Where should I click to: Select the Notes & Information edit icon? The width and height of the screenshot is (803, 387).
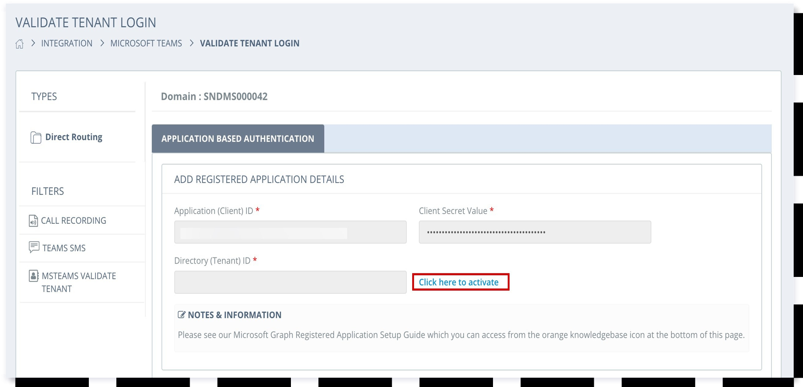181,315
